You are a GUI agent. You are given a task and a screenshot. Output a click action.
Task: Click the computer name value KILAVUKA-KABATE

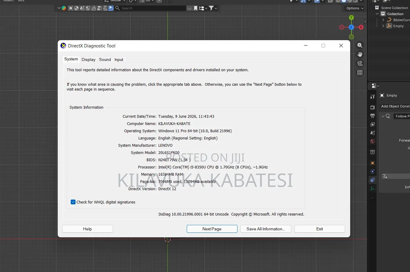174,123
